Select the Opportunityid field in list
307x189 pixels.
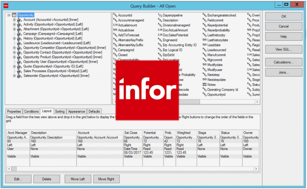point(216,94)
